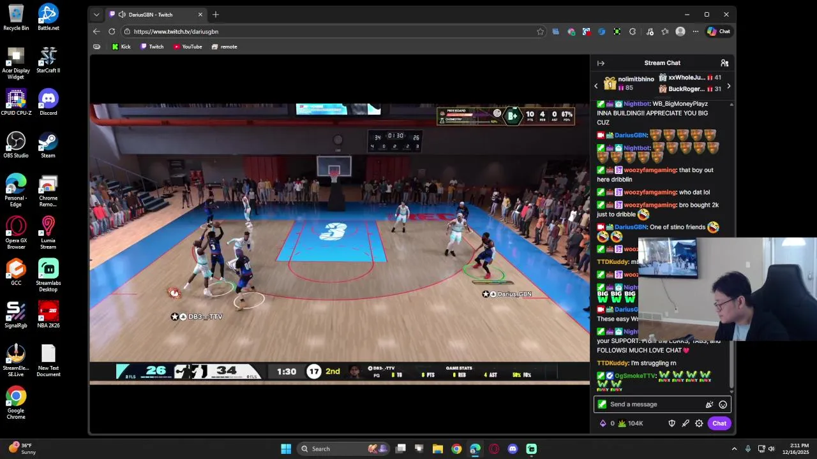Show hidden system tray icons
The width and height of the screenshot is (817, 459).
click(734, 449)
